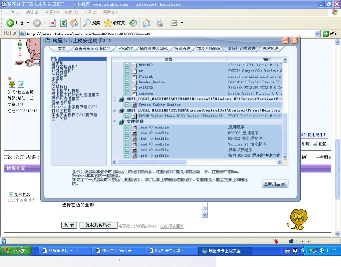The height and width of the screenshot is (267, 341).
Task: Open 收藏夹 star favorites button
Action: pos(115,23)
